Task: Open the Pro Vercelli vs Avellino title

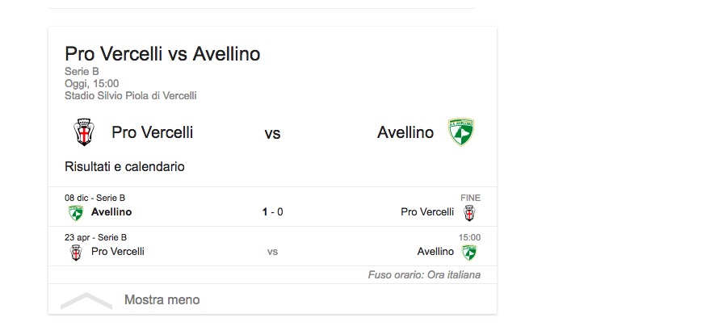Action: (162, 54)
